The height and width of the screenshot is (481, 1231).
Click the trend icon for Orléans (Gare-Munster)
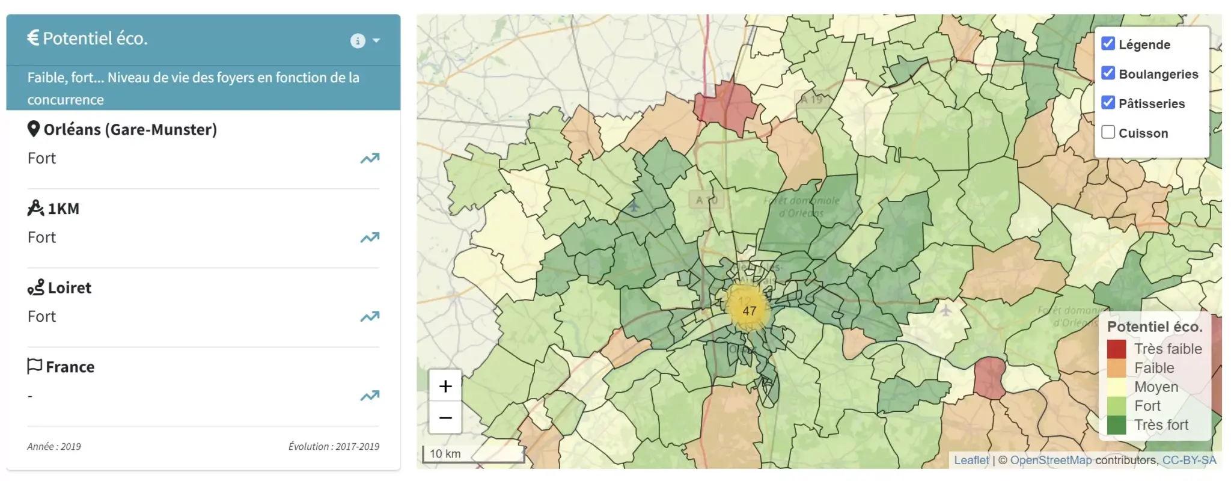[370, 158]
